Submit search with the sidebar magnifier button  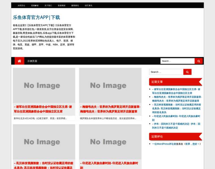point(187,72)
